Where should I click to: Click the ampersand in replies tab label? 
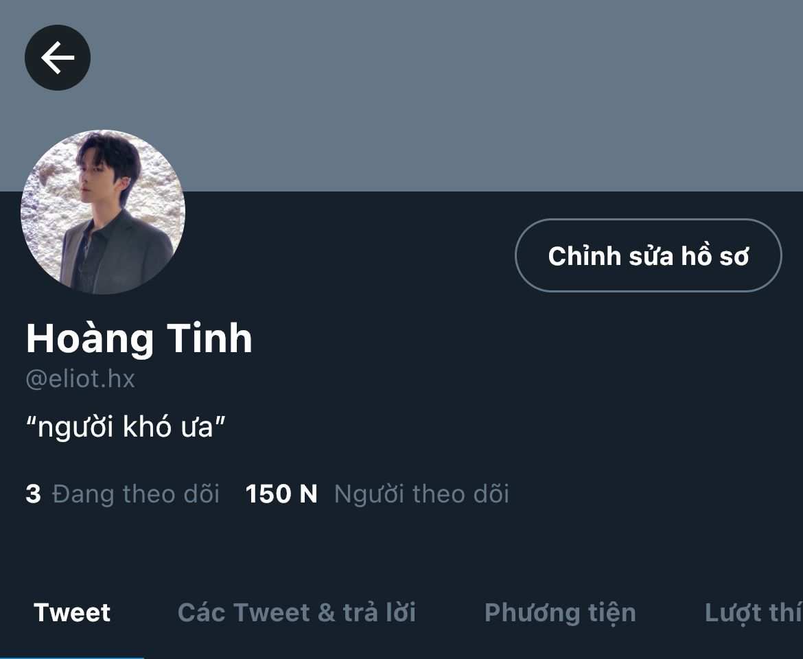[326, 613]
